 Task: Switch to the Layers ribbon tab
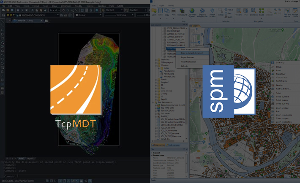pyautogui.click(x=161, y=5)
